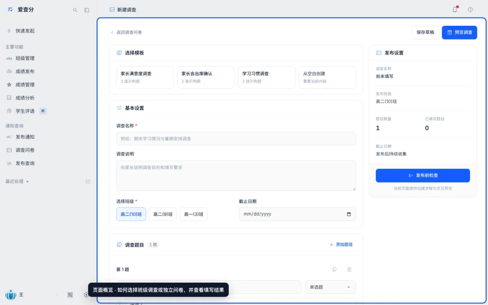
Task: Click 高二(10)班 text under 发布班级
Action: click(x=386, y=101)
